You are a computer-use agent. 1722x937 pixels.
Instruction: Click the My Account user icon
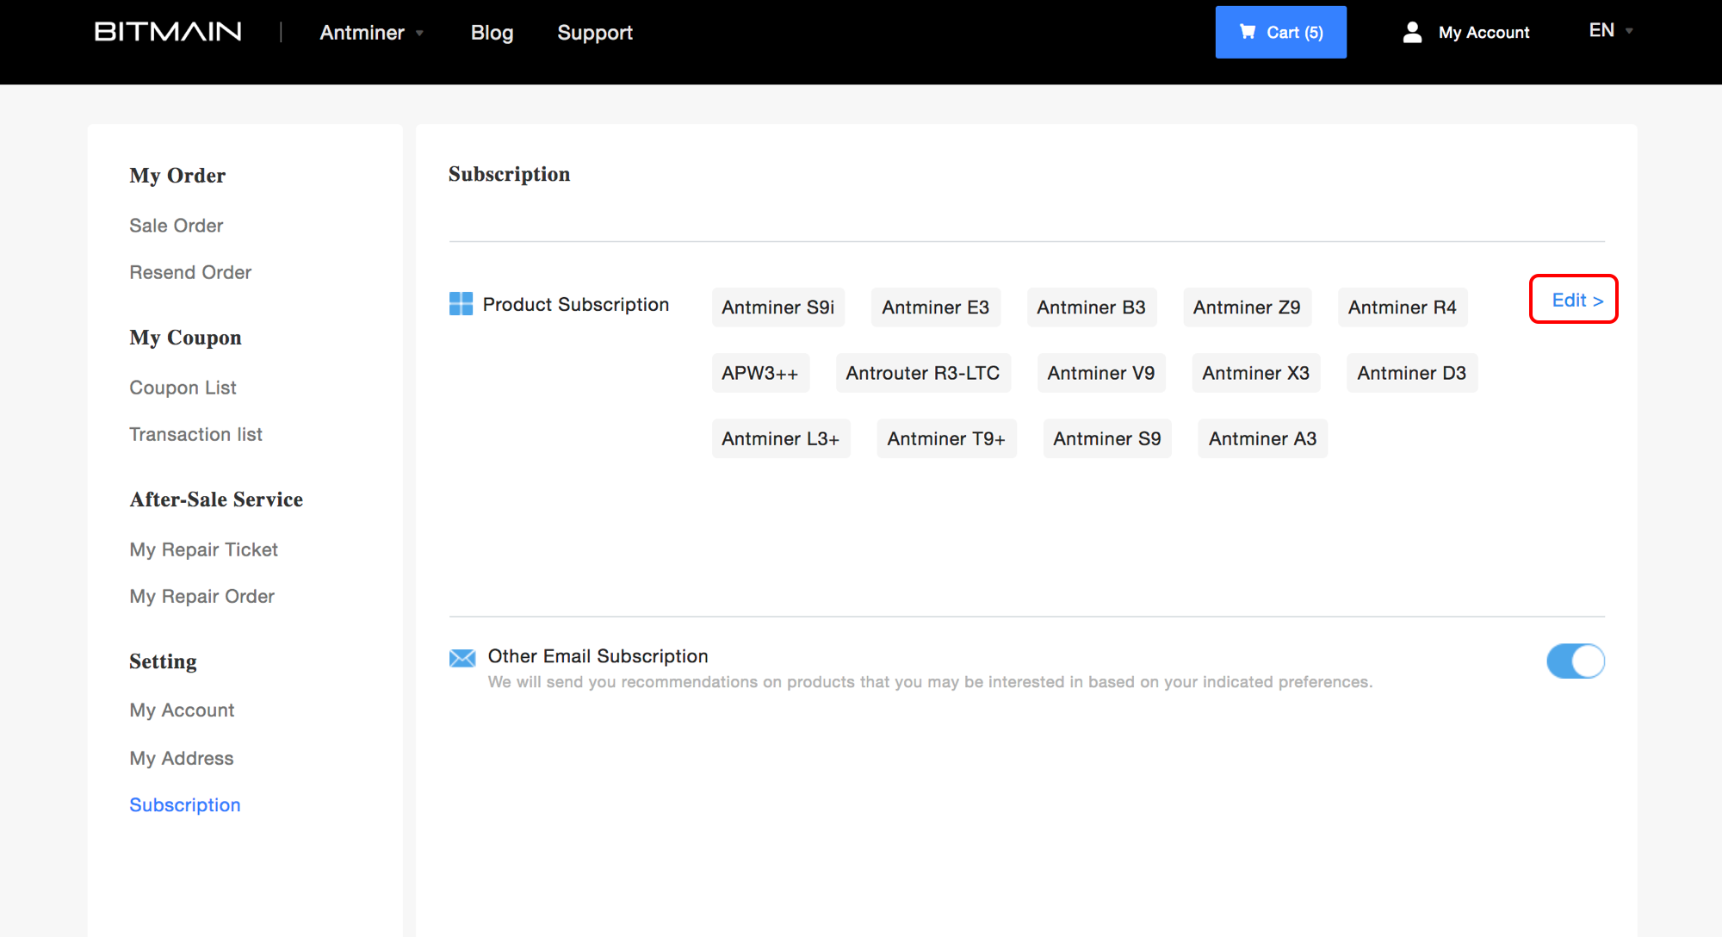pos(1412,32)
